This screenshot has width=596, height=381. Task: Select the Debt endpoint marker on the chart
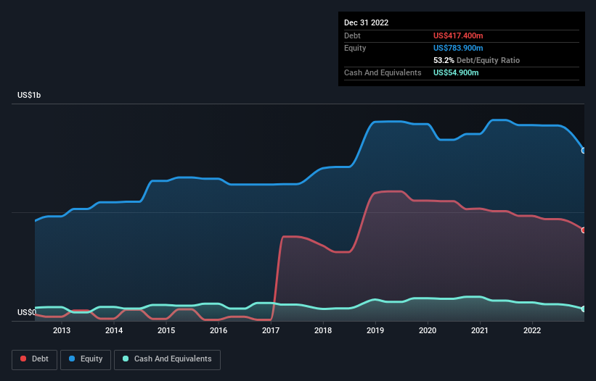[x=584, y=230]
